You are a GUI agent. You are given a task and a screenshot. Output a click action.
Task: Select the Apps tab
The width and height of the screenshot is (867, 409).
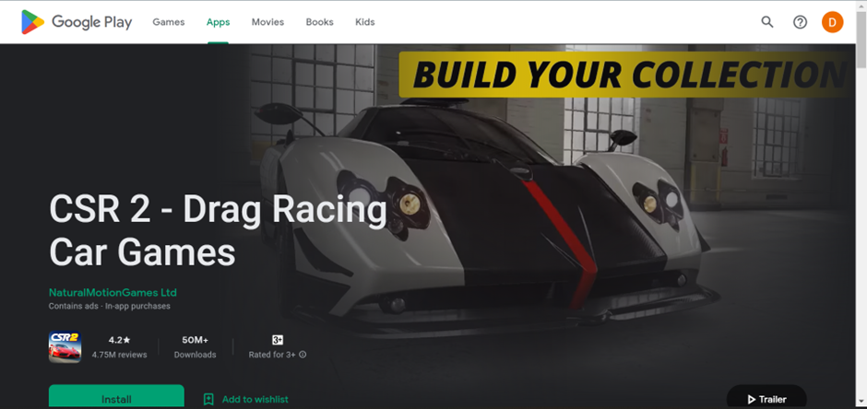218,22
